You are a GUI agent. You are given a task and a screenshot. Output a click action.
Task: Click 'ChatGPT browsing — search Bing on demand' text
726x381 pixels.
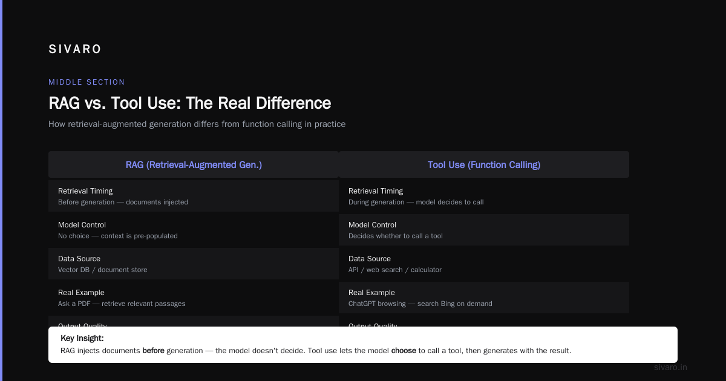coord(420,304)
